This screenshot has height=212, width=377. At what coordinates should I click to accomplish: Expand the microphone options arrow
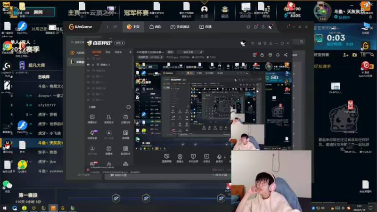click(225, 157)
